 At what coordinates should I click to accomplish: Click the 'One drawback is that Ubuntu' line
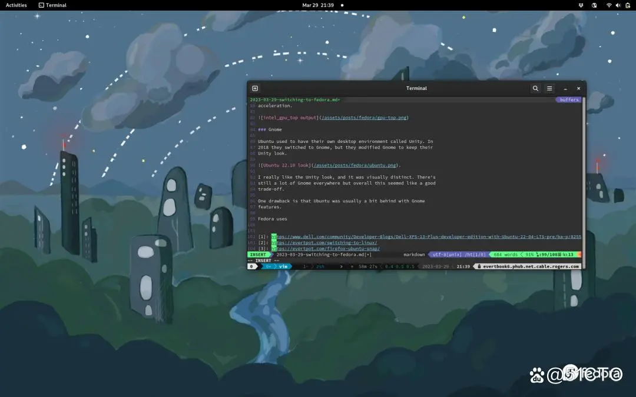tap(341, 201)
